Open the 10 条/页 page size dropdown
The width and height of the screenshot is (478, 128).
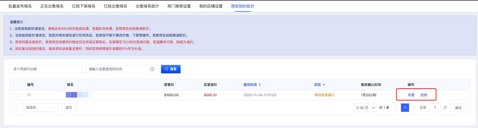[x=365, y=108]
